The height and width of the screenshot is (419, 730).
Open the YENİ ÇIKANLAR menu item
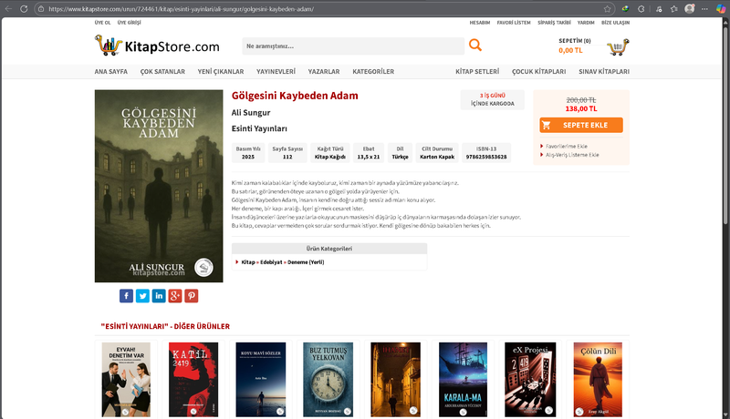click(221, 72)
